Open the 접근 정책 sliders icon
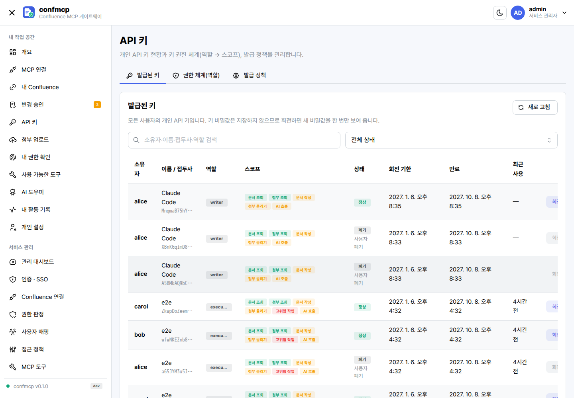This screenshot has height=398, width=574. [13, 349]
